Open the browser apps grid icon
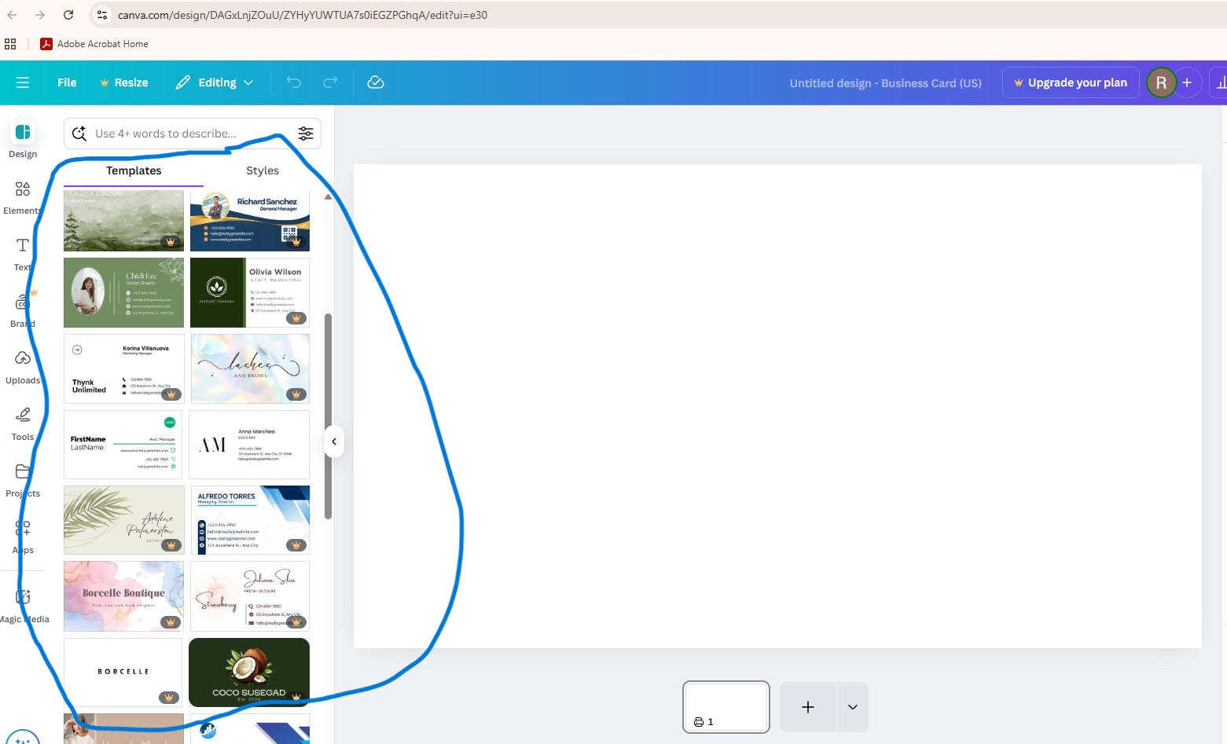The height and width of the screenshot is (744, 1227). [x=10, y=44]
